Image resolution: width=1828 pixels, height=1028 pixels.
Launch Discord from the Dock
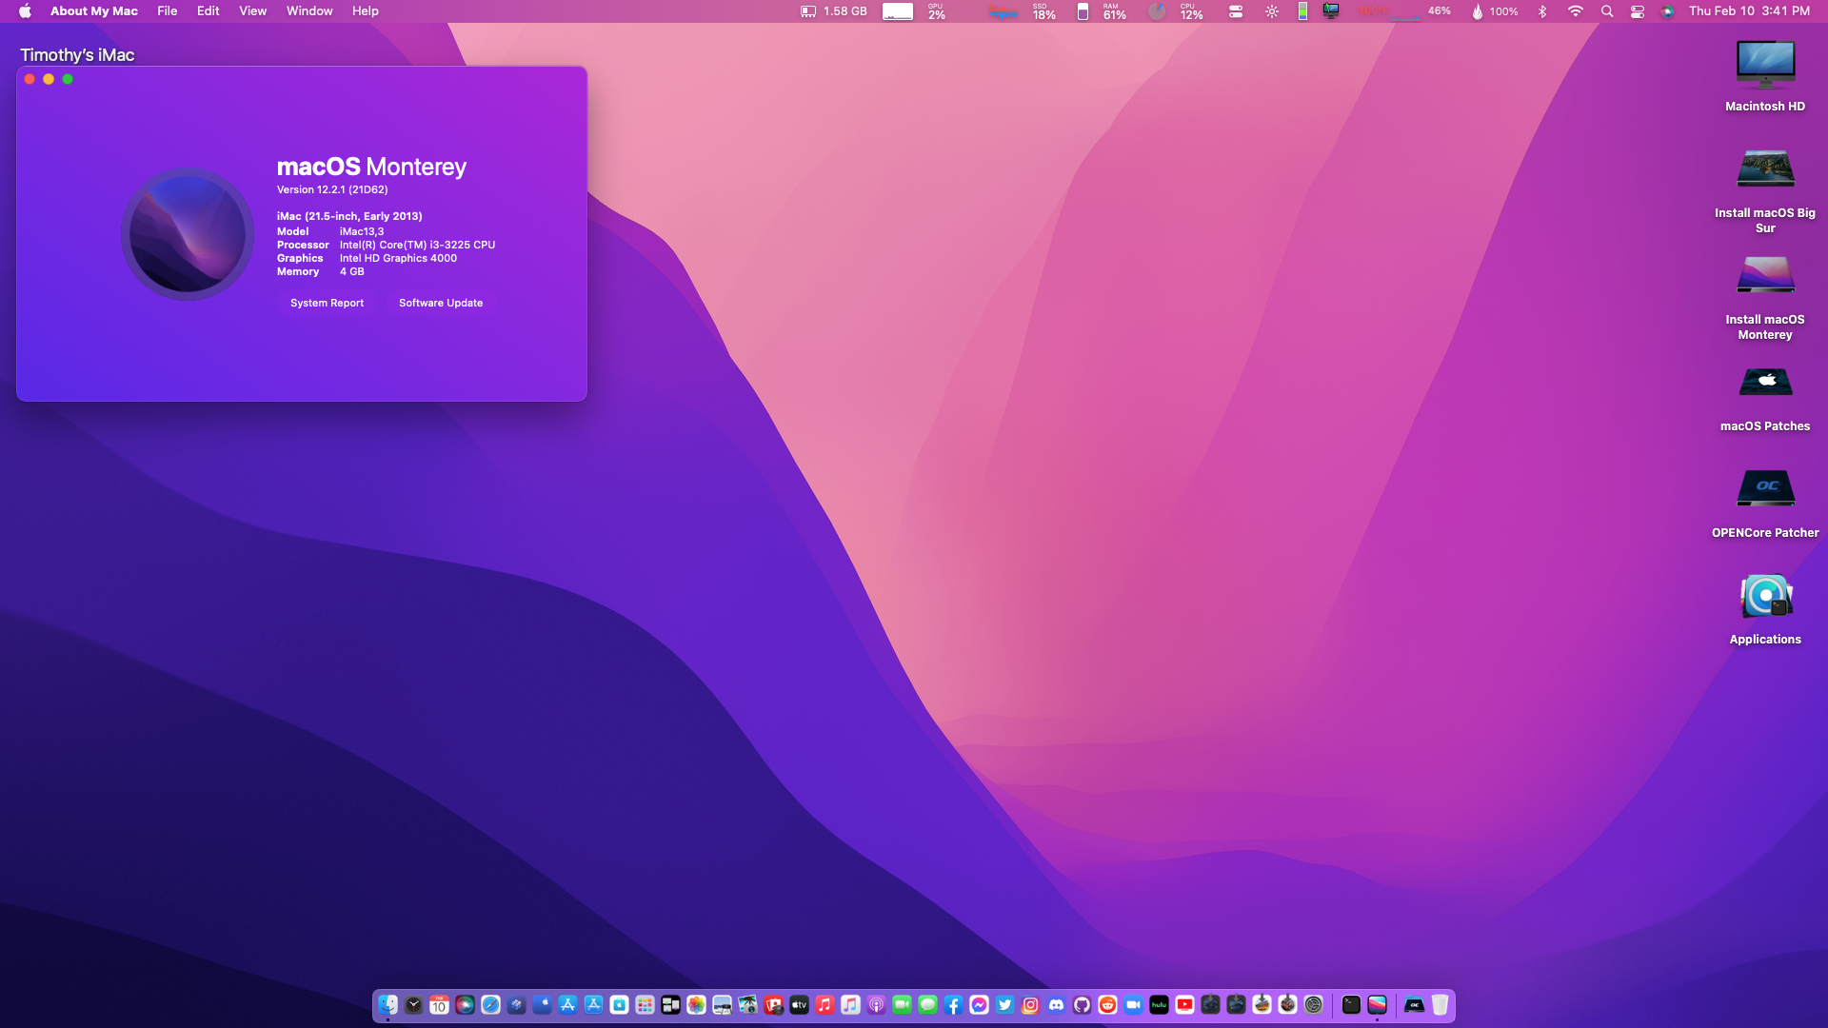[x=1056, y=1004]
